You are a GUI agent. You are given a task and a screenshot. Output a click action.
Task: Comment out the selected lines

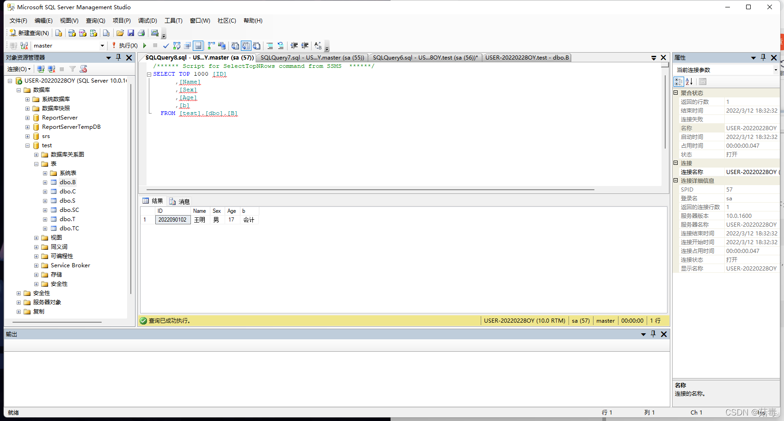pyautogui.click(x=270, y=46)
